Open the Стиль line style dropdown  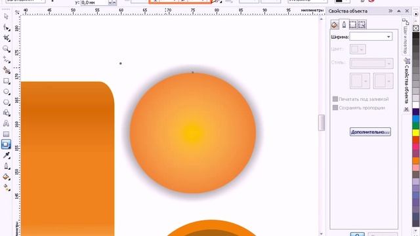(x=371, y=63)
